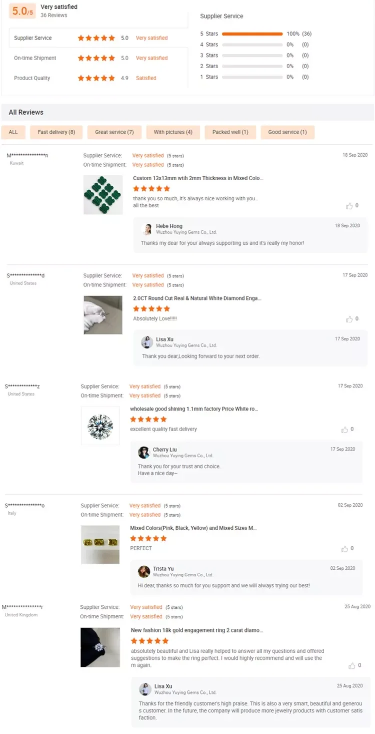Like the Kuwait reviewer's clover review

pos(349,206)
